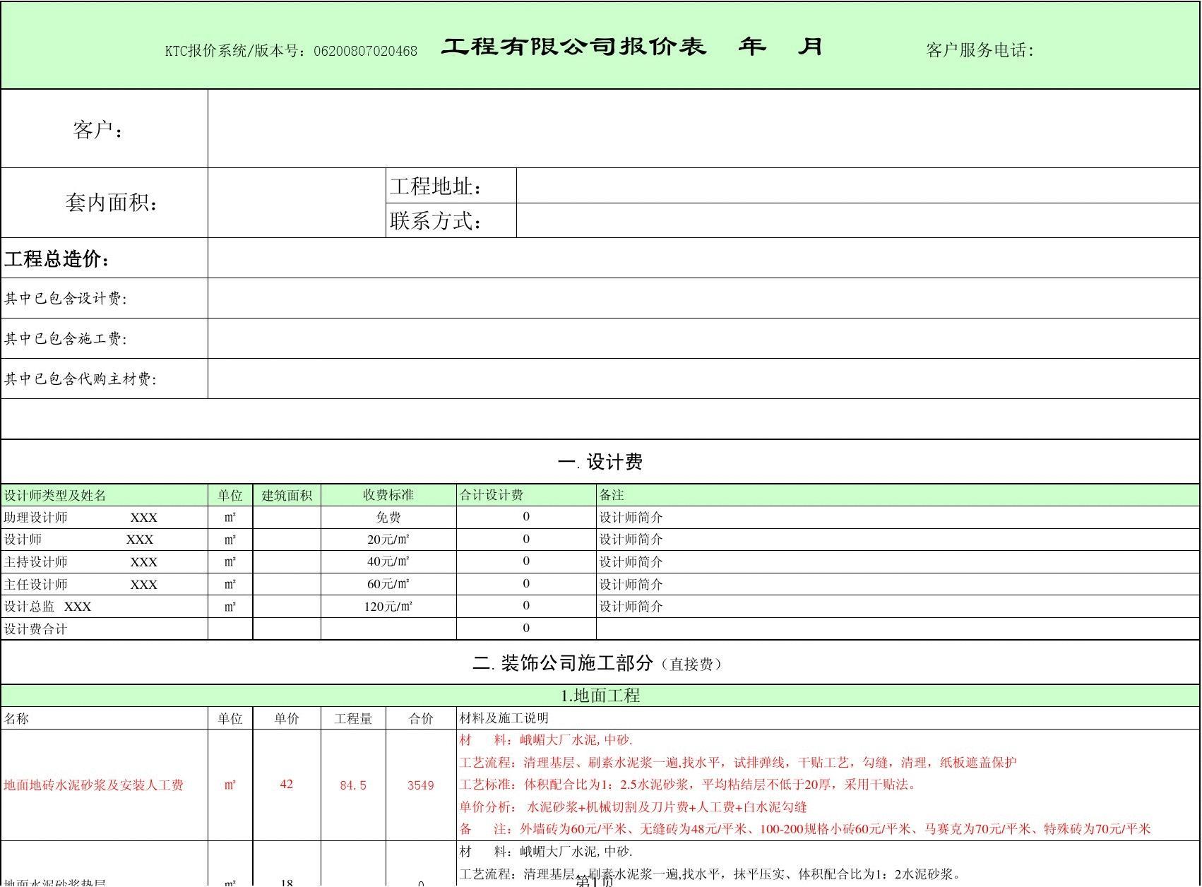1202x887 pixels.
Task: Click the 单价 column header
Action: click(x=287, y=718)
